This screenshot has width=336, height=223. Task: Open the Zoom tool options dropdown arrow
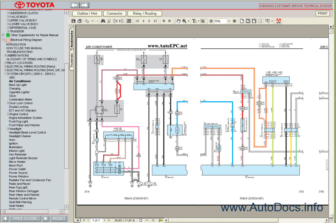189,21
